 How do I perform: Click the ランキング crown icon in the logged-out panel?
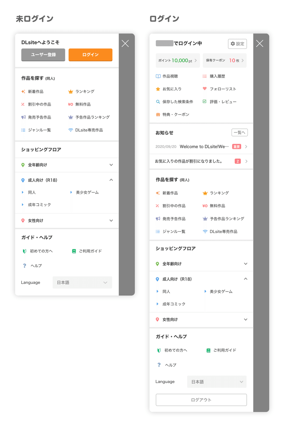point(70,91)
